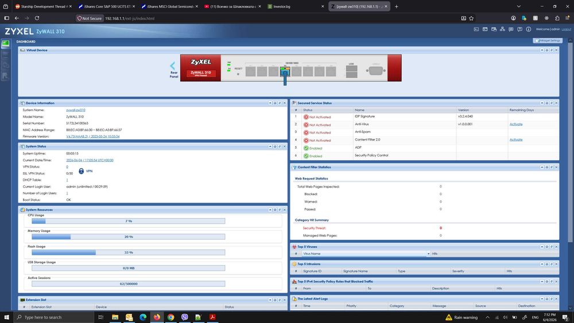Click the CPU Usage progress bar

pos(129,221)
